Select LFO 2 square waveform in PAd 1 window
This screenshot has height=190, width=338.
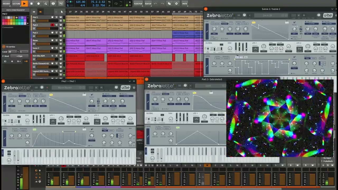click(97, 121)
